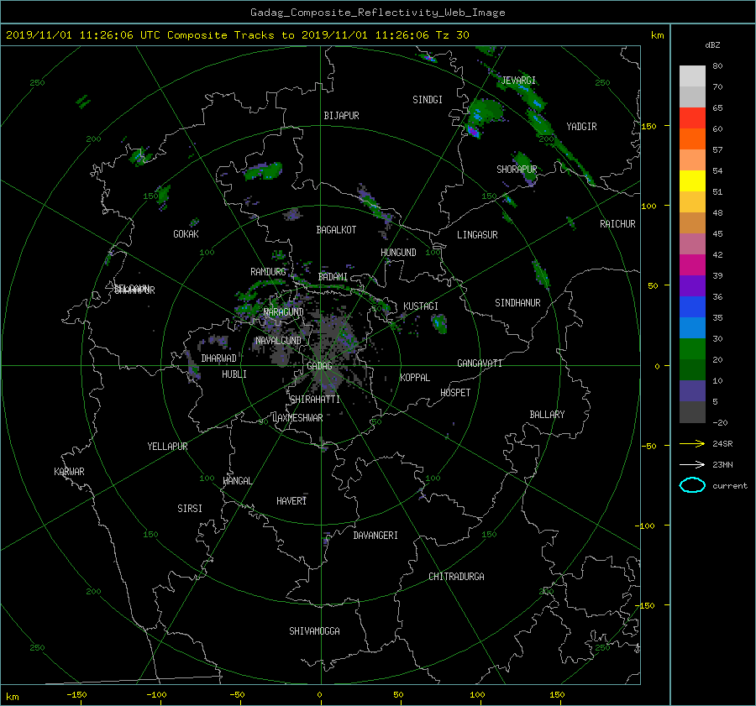Click the SHORAPUR label
Image resolution: width=756 pixels, height=706 pixels.
point(517,170)
